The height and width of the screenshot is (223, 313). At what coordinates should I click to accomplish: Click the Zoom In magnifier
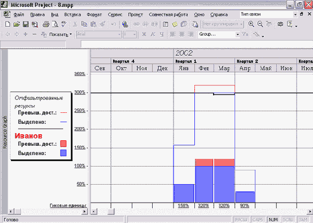click(251, 24)
